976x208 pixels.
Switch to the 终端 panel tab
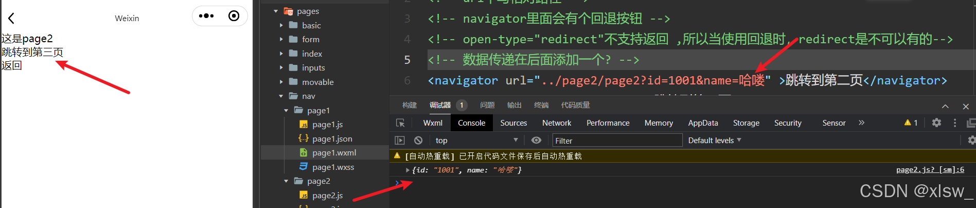click(x=541, y=105)
